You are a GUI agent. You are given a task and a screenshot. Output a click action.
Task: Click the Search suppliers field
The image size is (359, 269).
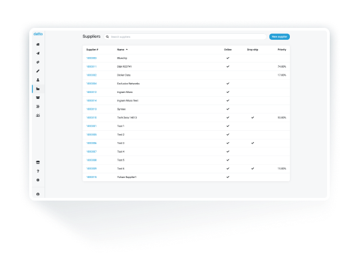click(185, 37)
